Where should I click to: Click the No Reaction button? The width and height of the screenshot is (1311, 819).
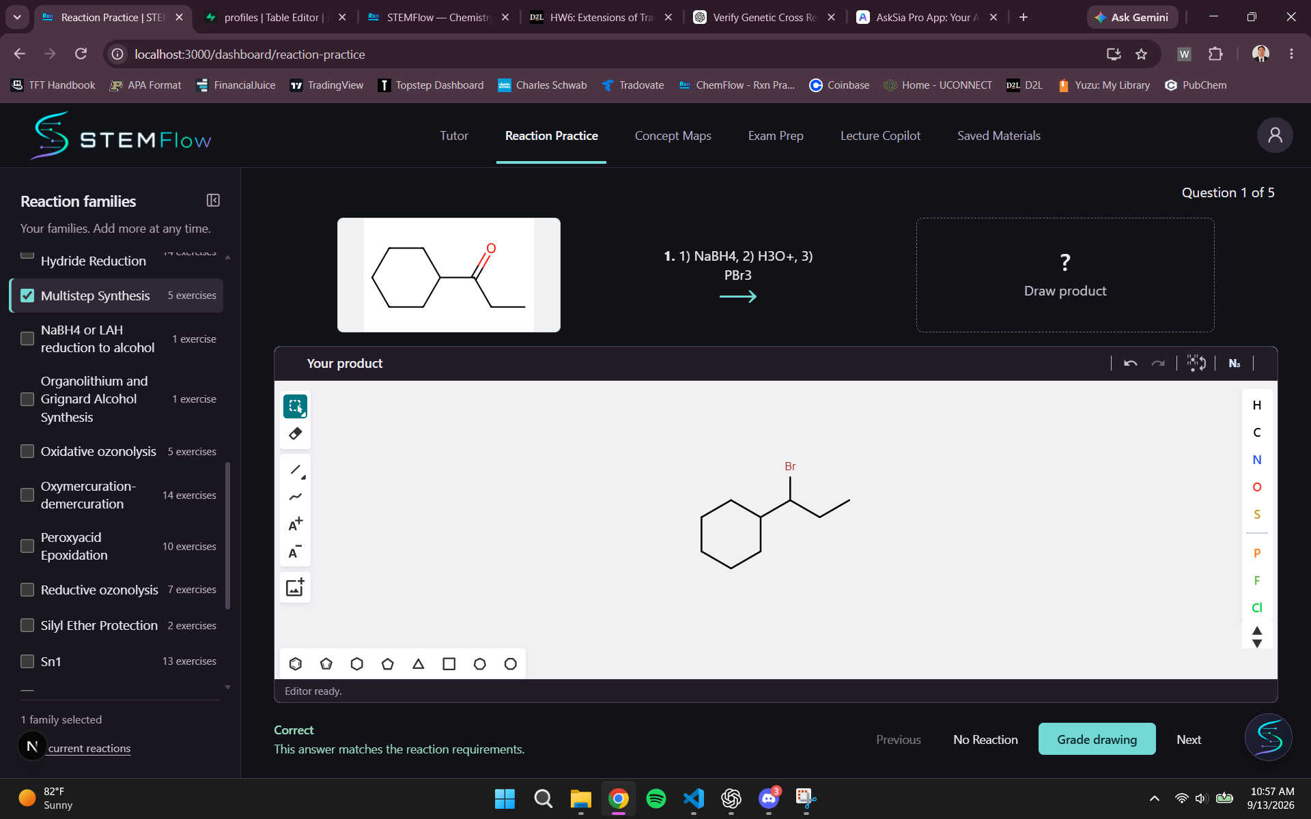(985, 739)
